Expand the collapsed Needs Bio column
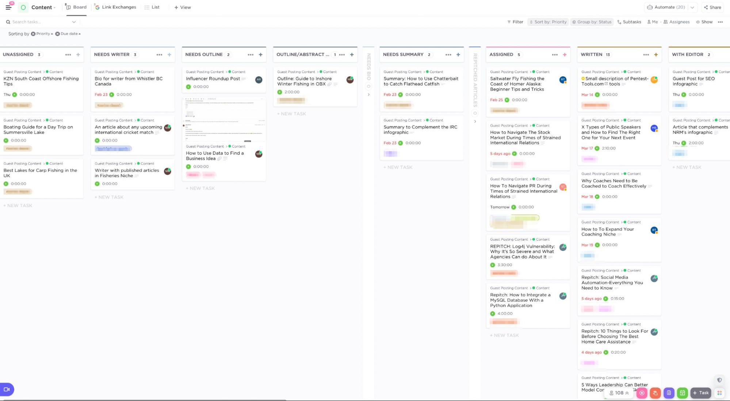 (x=368, y=94)
